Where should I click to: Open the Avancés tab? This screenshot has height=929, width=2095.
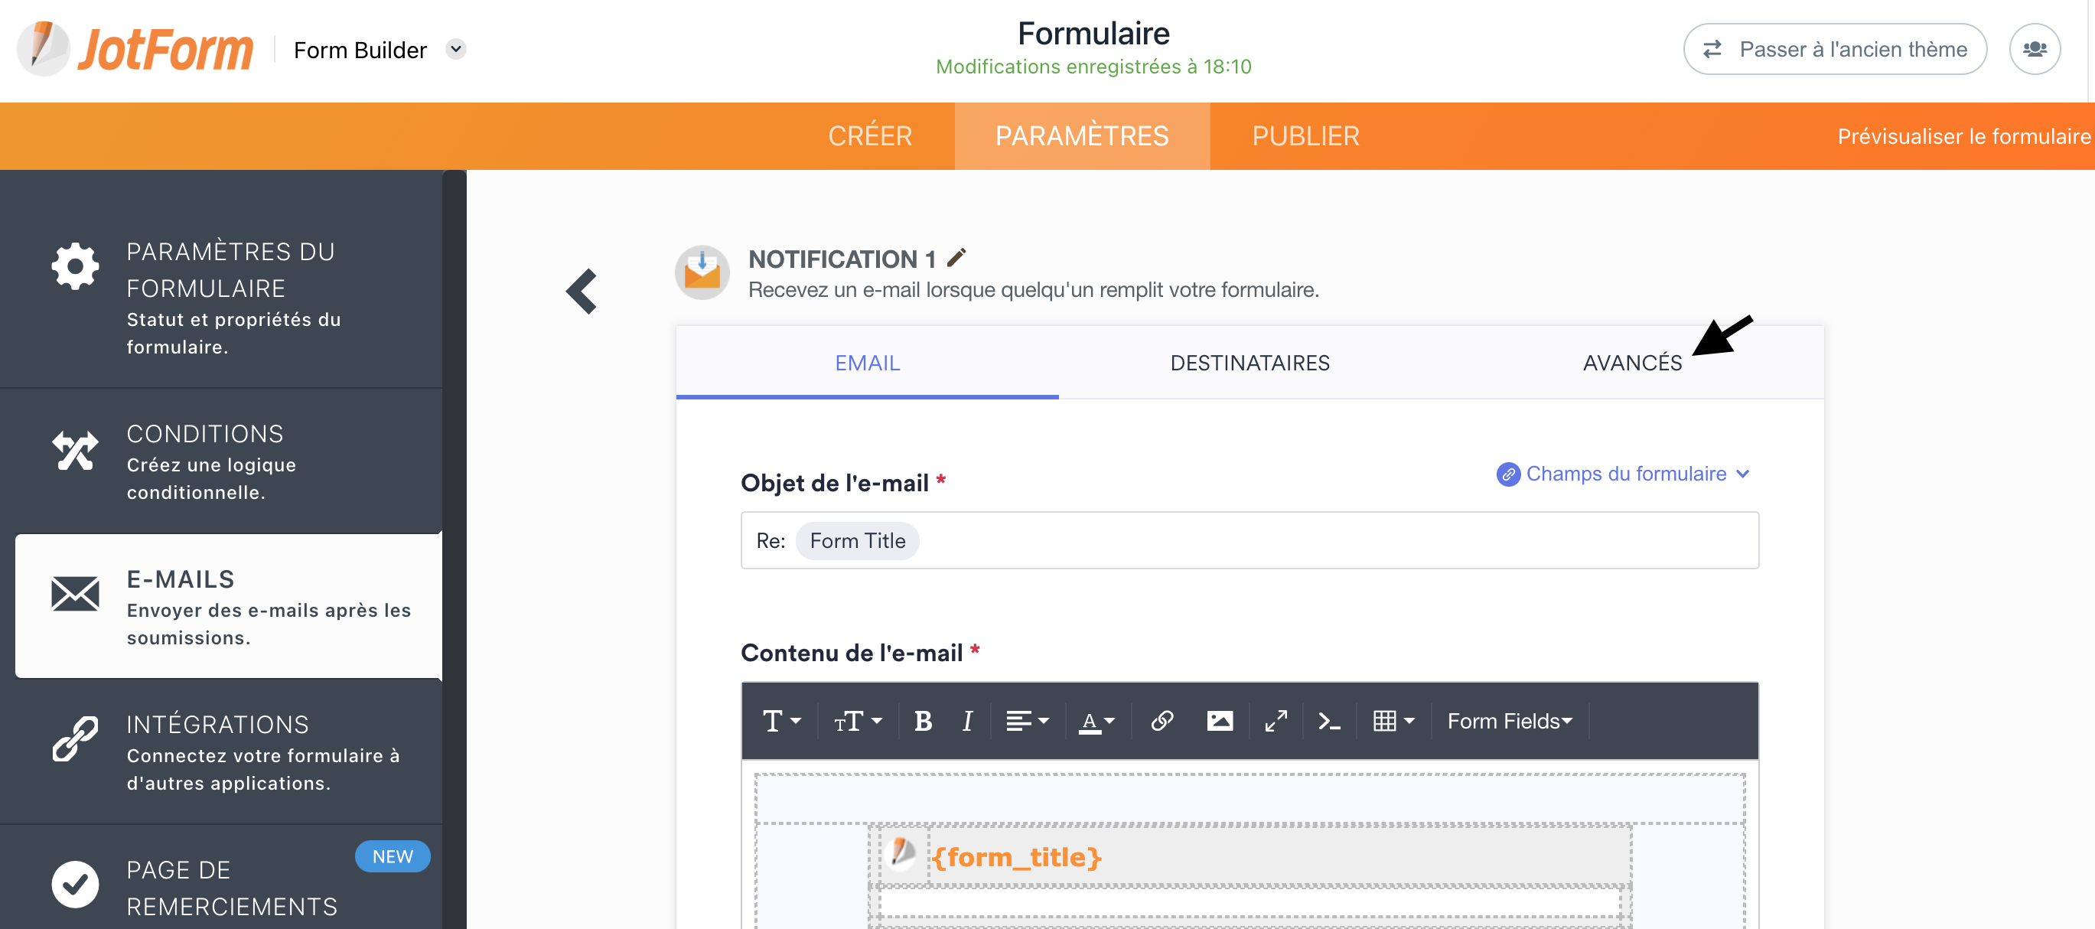1631,363
